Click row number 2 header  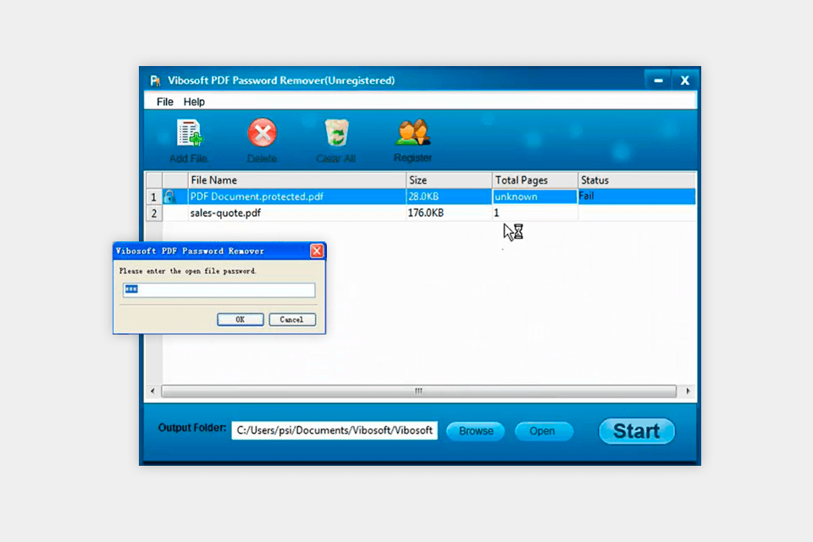pos(154,213)
